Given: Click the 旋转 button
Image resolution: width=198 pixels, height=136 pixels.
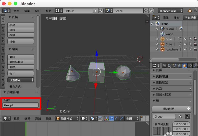Looking at the screenshot, I should click(x=21, y=30).
